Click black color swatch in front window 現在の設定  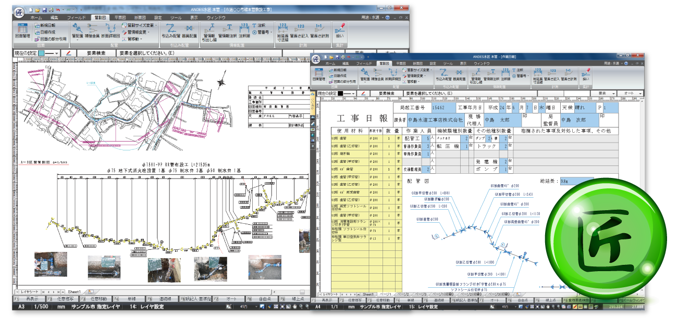[x=340, y=93]
